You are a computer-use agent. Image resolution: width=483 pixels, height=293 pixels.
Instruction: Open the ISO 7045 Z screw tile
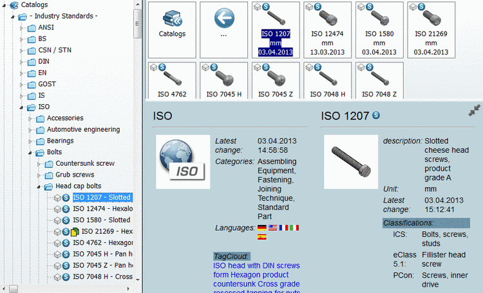coord(276,80)
